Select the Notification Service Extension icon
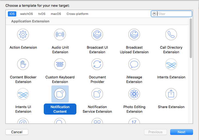Image resolution: width=199 pixels, height=140 pixels. point(97,94)
